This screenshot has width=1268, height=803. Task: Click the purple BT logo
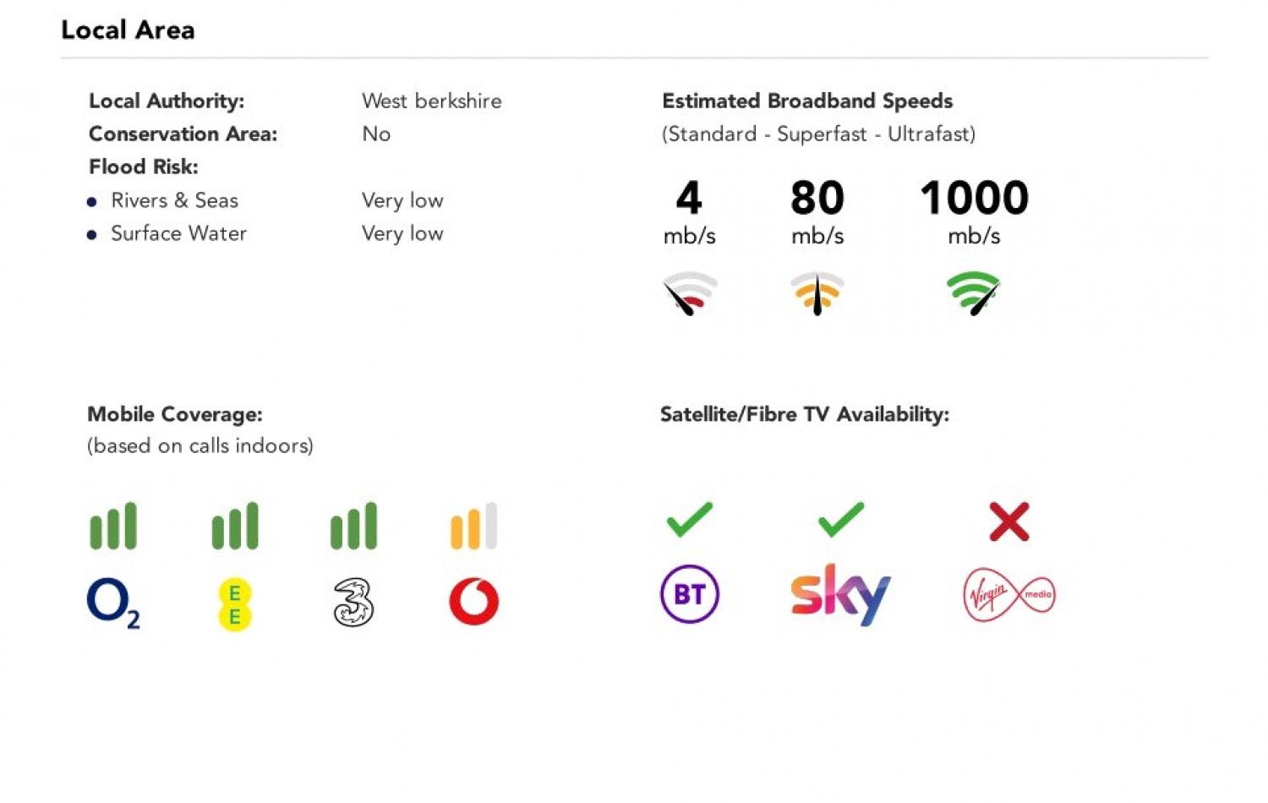(x=689, y=594)
